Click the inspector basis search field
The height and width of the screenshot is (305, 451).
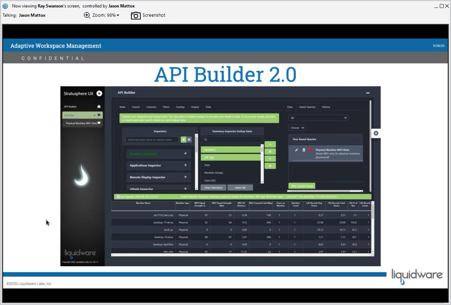point(153,140)
